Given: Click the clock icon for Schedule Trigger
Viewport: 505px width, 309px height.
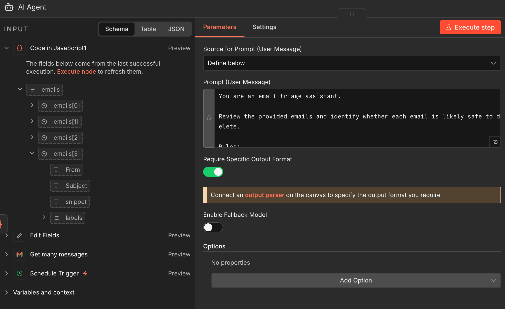Looking at the screenshot, I should [x=19, y=273].
